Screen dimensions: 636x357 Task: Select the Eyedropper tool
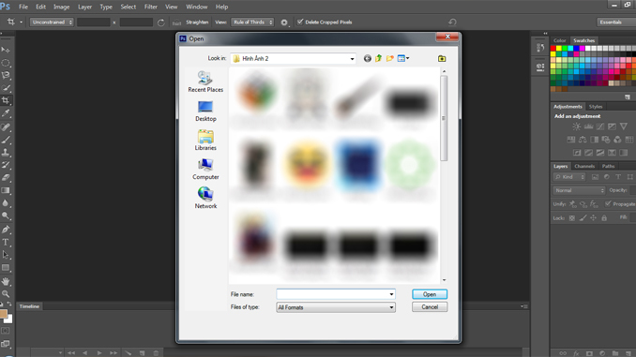(6, 113)
